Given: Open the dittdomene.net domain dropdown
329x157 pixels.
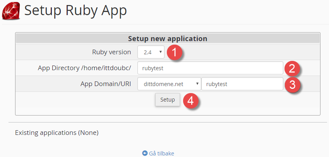Looking at the screenshot, I should (x=169, y=84).
